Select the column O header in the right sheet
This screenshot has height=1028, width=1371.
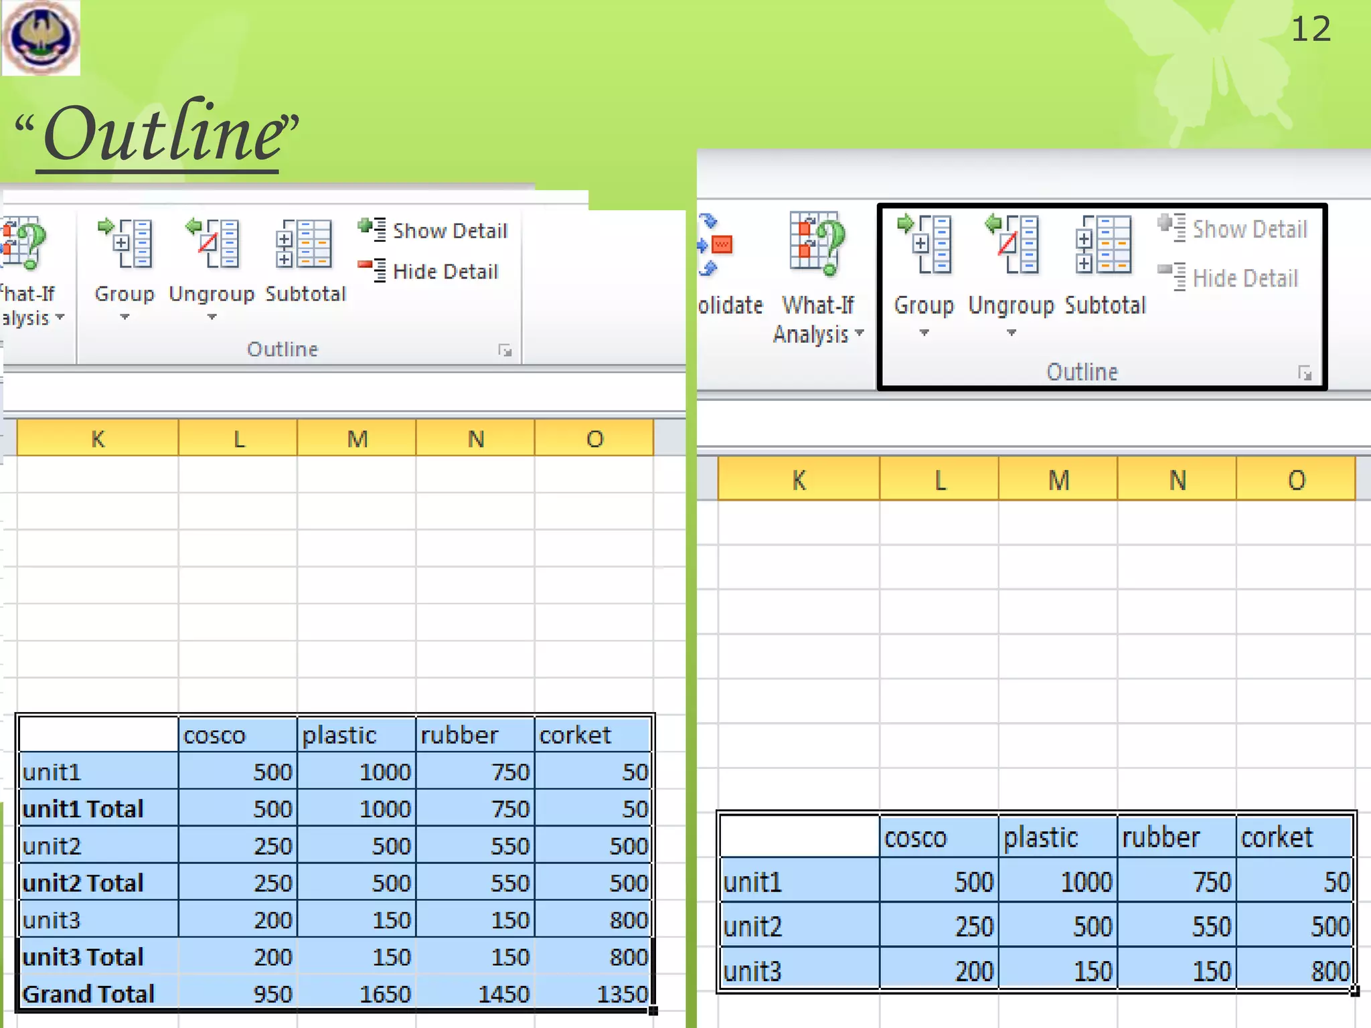(1296, 481)
